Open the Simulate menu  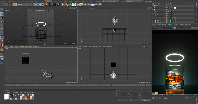[60, 1]
